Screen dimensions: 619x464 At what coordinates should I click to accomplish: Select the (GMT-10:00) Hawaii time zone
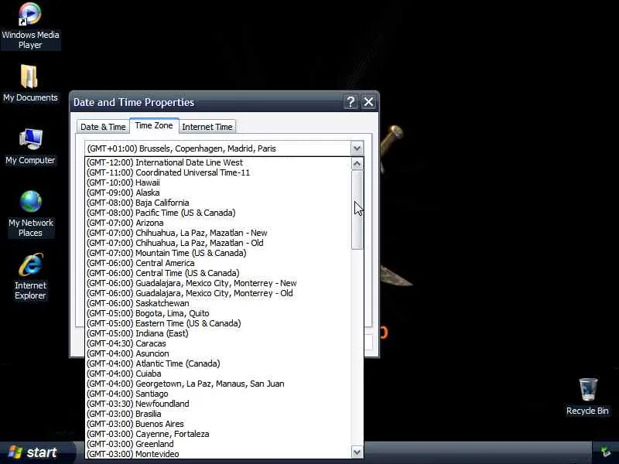pyautogui.click(x=218, y=183)
